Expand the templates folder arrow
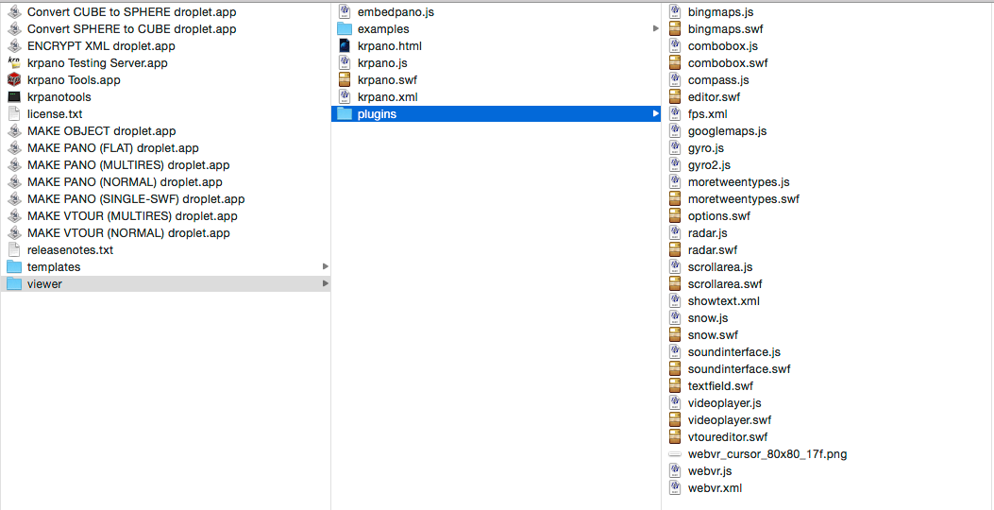Image resolution: width=994 pixels, height=510 pixels. 326,267
